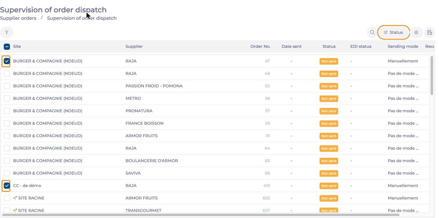Viewport: 439px width, 218px height.
Task: Open order number 48 link
Action: click(x=267, y=73)
